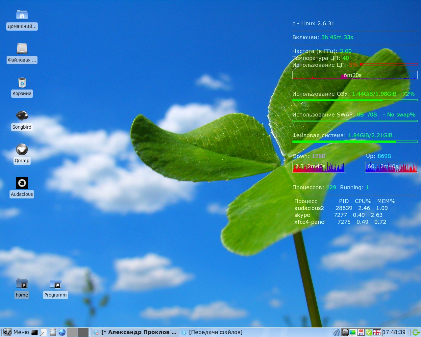Switch to the first workspace in pager

pos(72,332)
